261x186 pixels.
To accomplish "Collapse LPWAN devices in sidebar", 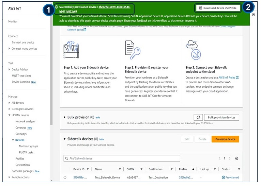I will point(9,115).
